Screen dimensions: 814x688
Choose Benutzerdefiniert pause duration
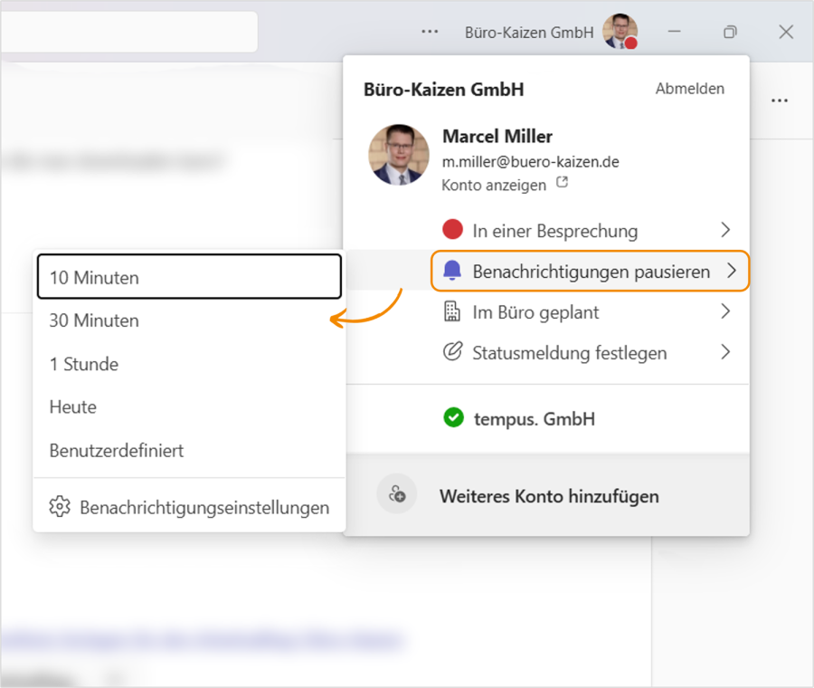pos(190,450)
